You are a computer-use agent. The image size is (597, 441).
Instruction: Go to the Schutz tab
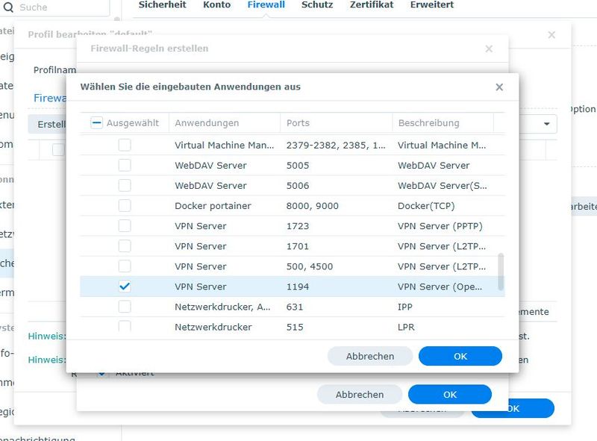316,4
